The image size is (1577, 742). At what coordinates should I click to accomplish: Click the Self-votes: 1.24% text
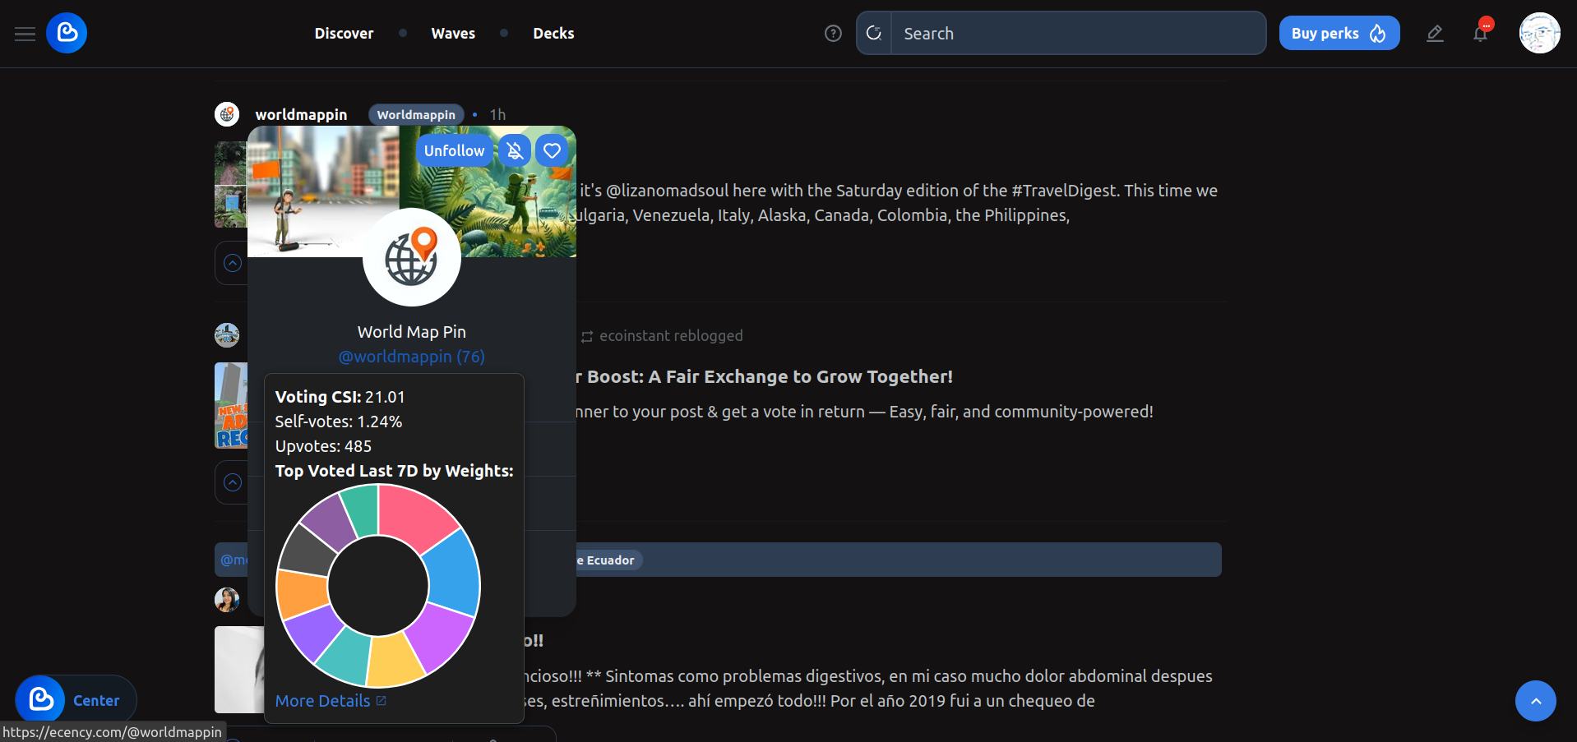point(339,422)
